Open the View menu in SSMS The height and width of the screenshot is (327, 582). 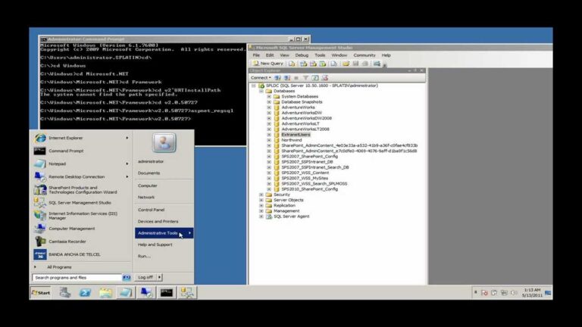(x=284, y=55)
